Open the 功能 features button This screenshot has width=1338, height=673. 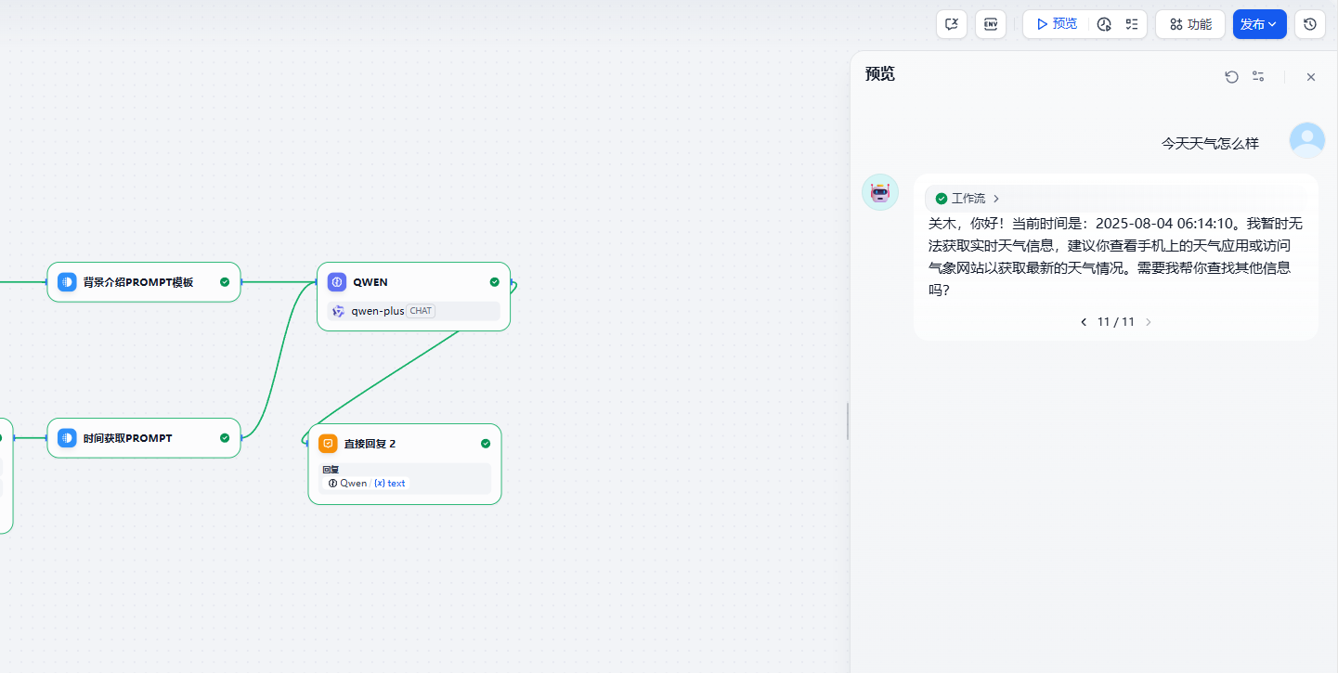pos(1190,24)
